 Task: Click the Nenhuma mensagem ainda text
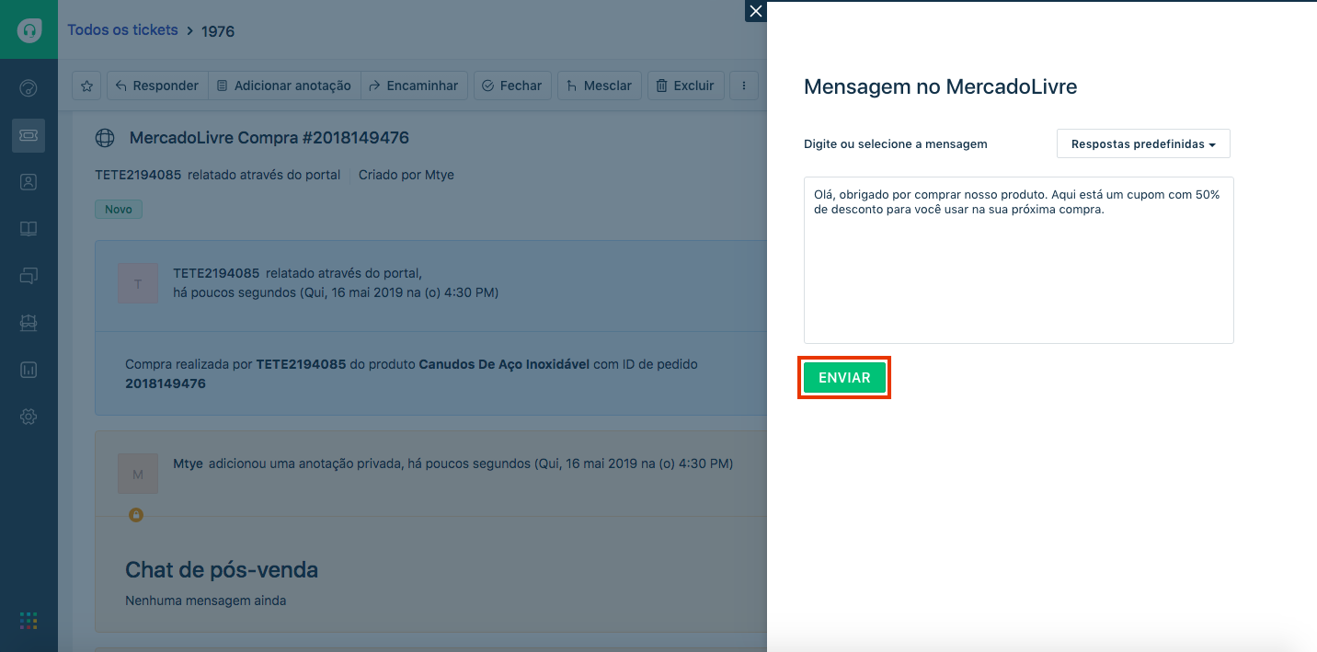[206, 601]
